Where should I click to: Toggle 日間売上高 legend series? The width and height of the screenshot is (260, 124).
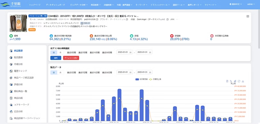click(155, 79)
